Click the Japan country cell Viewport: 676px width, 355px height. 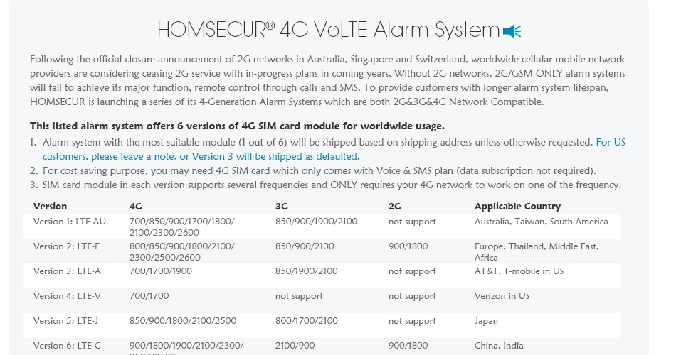click(x=486, y=321)
